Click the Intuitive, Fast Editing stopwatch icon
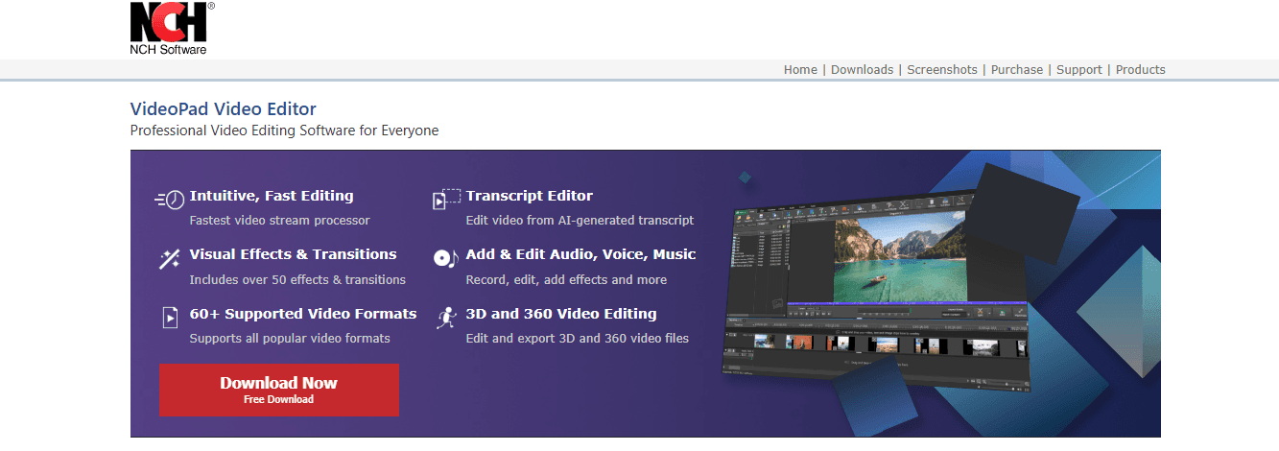This screenshot has height=451, width=1279. click(169, 200)
